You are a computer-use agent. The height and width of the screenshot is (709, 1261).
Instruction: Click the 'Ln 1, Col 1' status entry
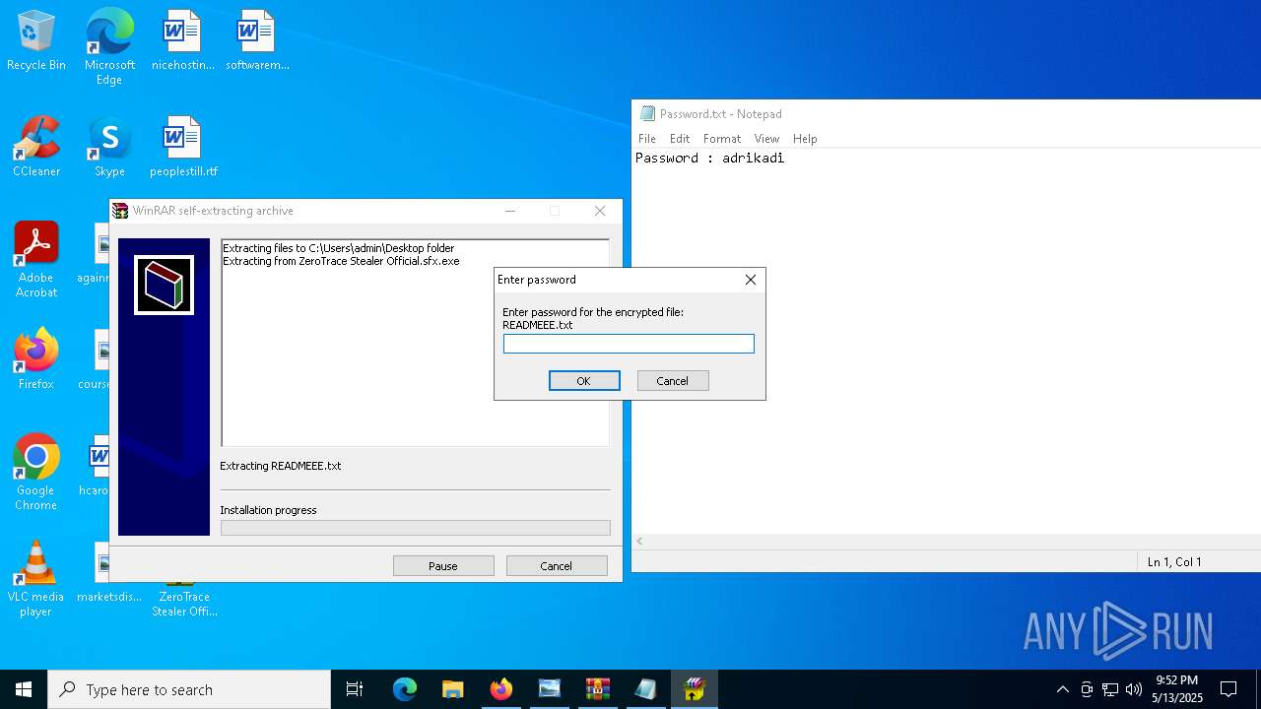[1174, 562]
